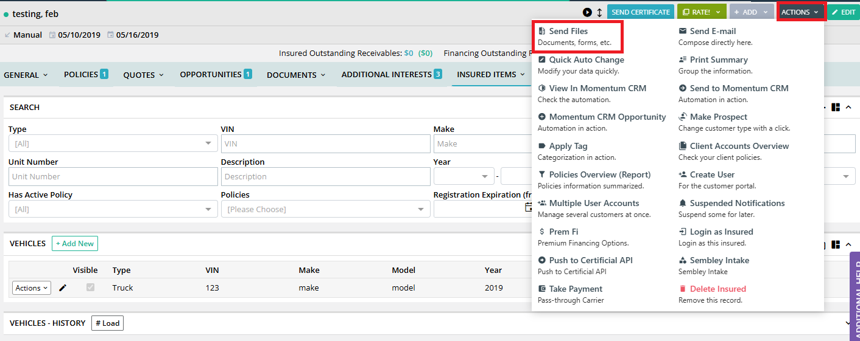This screenshot has width=860, height=341.
Task: Click the Make search input field
Action: coord(482,143)
